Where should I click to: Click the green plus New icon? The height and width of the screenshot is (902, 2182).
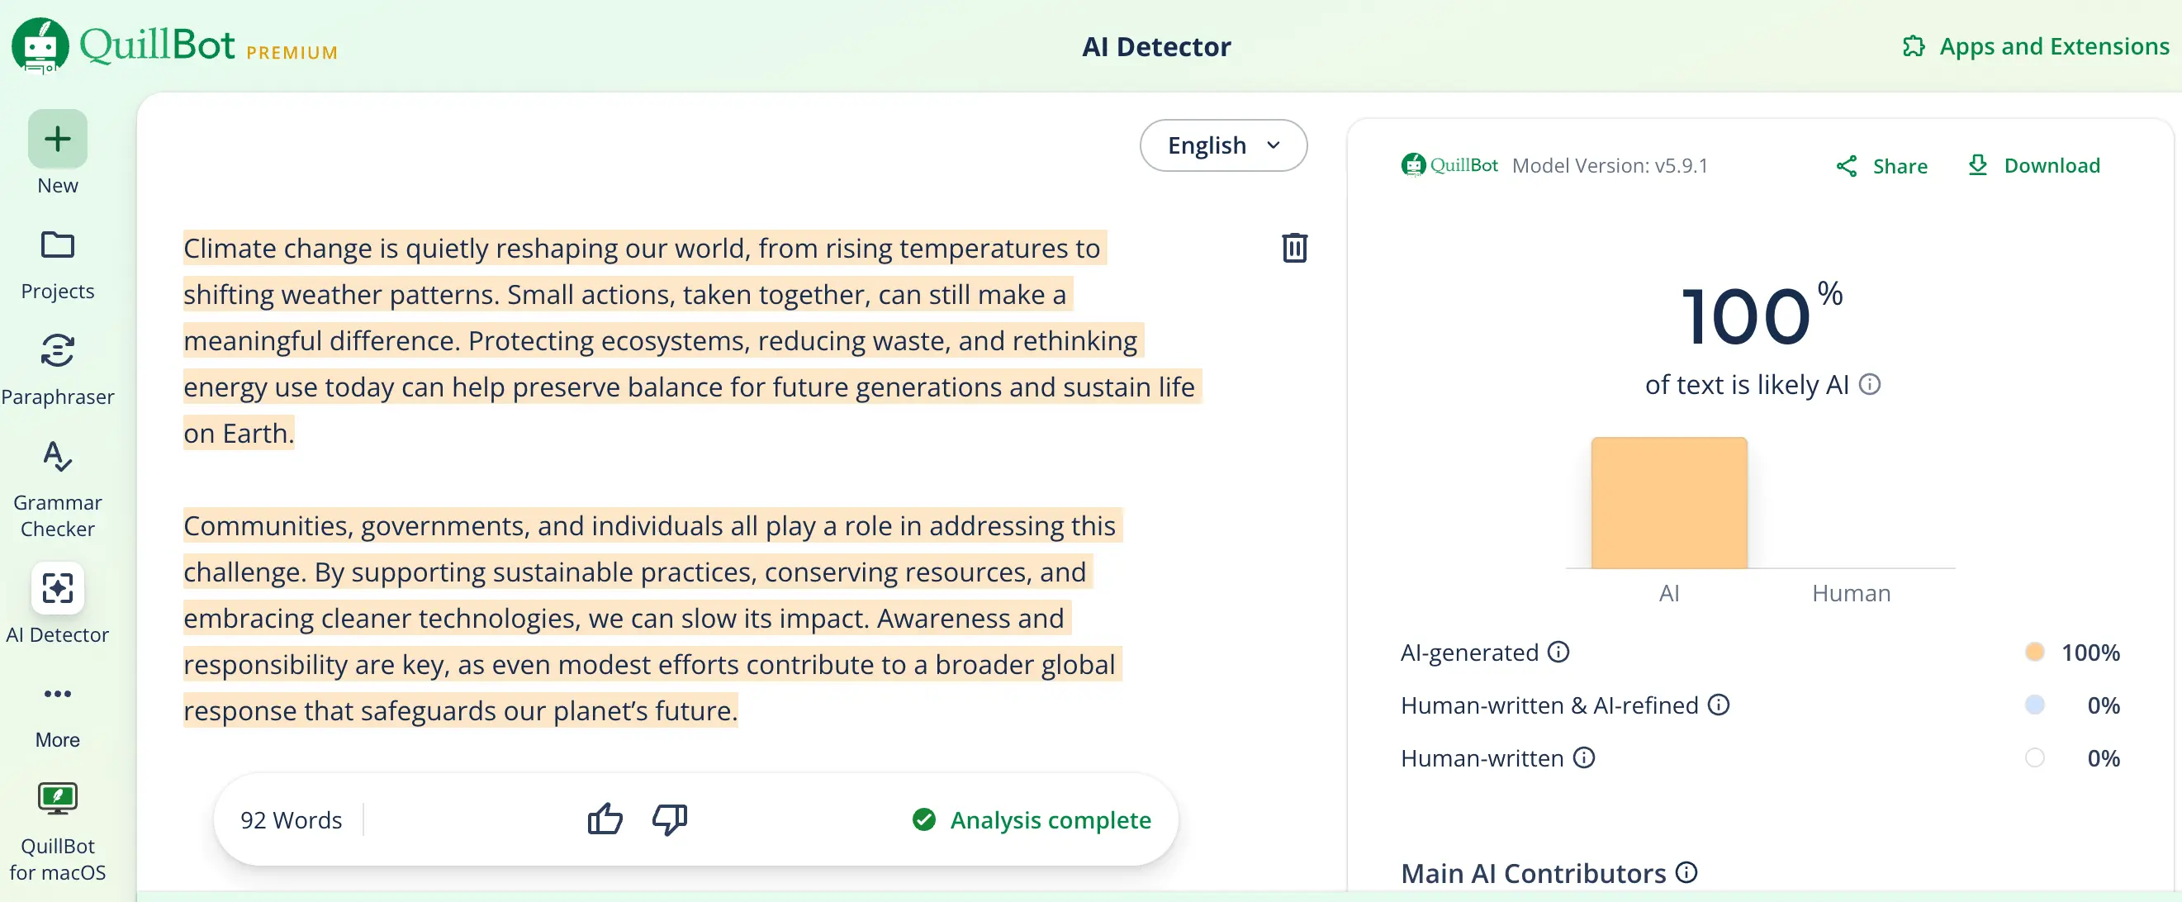58,139
